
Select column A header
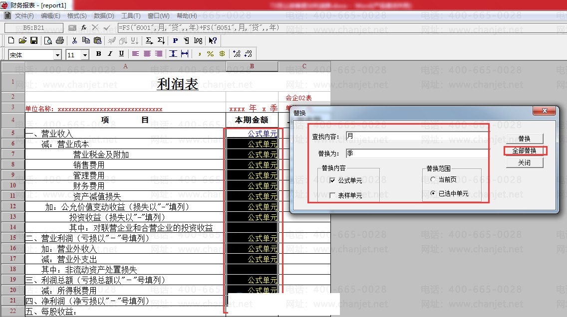(x=125, y=66)
